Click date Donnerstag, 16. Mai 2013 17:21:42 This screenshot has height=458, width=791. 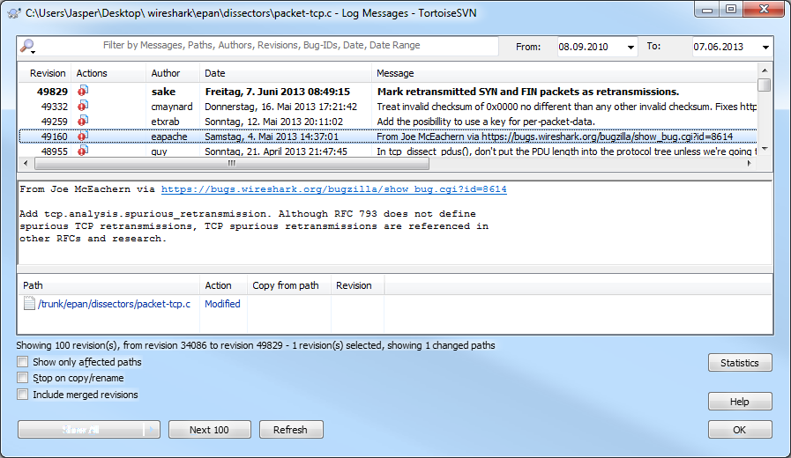280,107
